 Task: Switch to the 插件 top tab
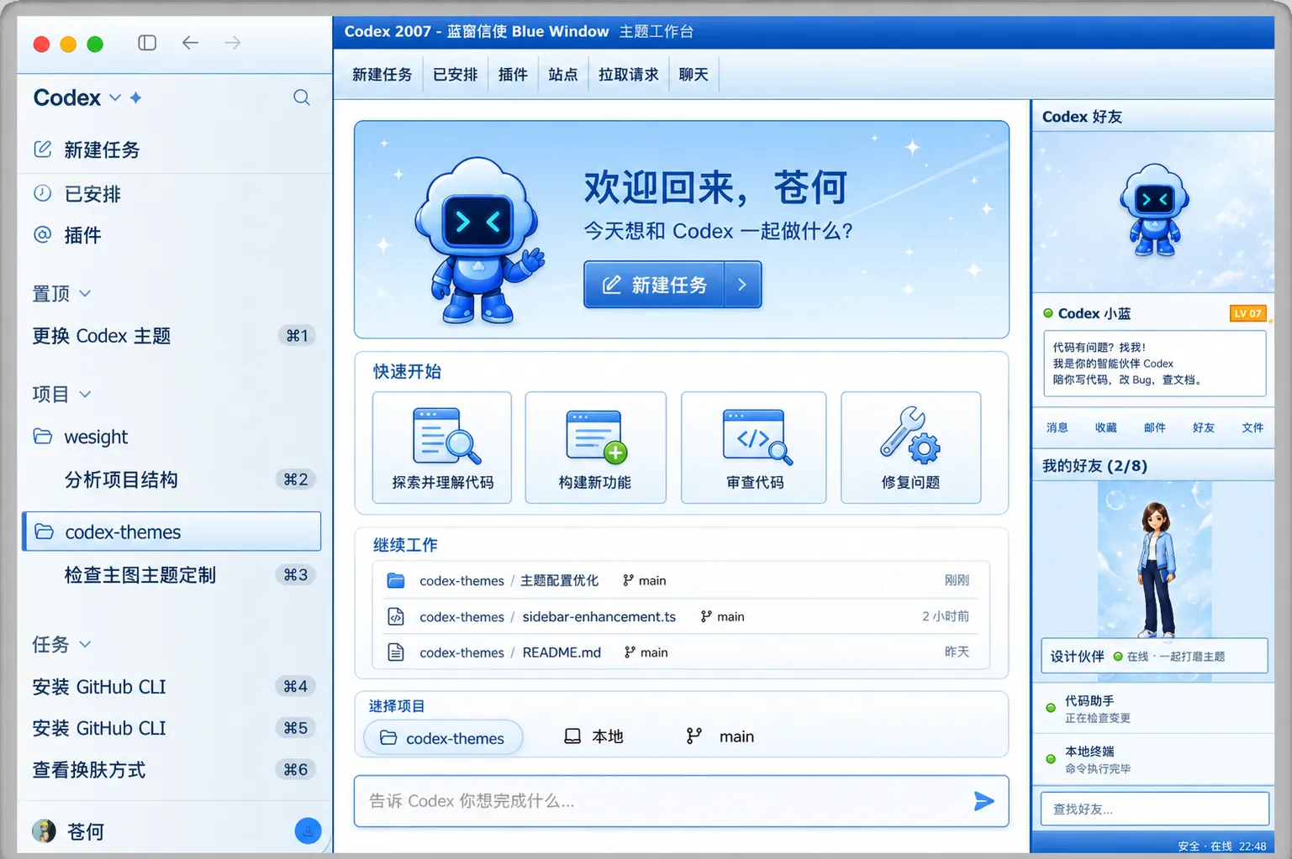pyautogui.click(x=513, y=75)
